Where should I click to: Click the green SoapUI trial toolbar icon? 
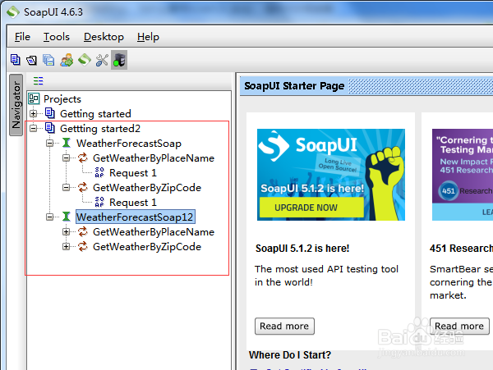click(85, 60)
